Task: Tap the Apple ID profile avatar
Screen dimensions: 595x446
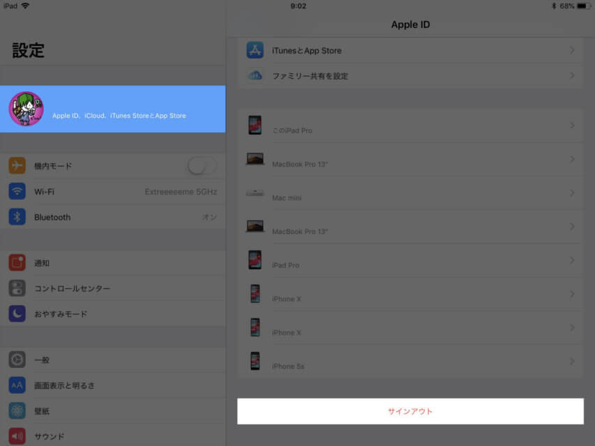Action: point(27,109)
